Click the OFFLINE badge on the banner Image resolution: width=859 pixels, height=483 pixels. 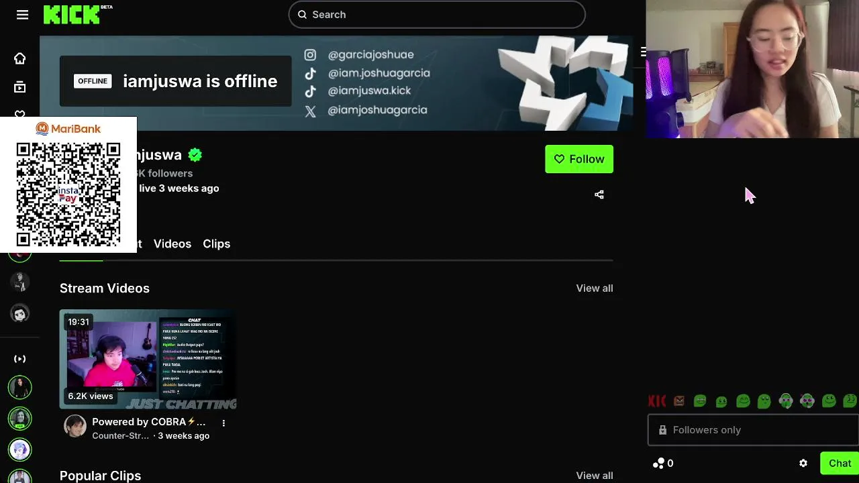pos(93,81)
